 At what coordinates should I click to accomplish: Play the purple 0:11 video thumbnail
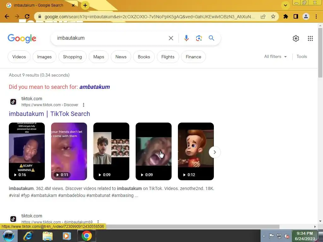(x=69, y=151)
